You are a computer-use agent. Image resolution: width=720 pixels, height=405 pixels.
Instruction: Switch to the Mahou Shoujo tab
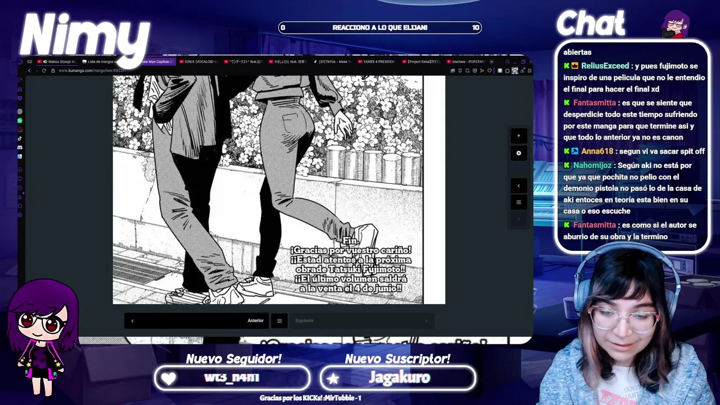coord(57,61)
